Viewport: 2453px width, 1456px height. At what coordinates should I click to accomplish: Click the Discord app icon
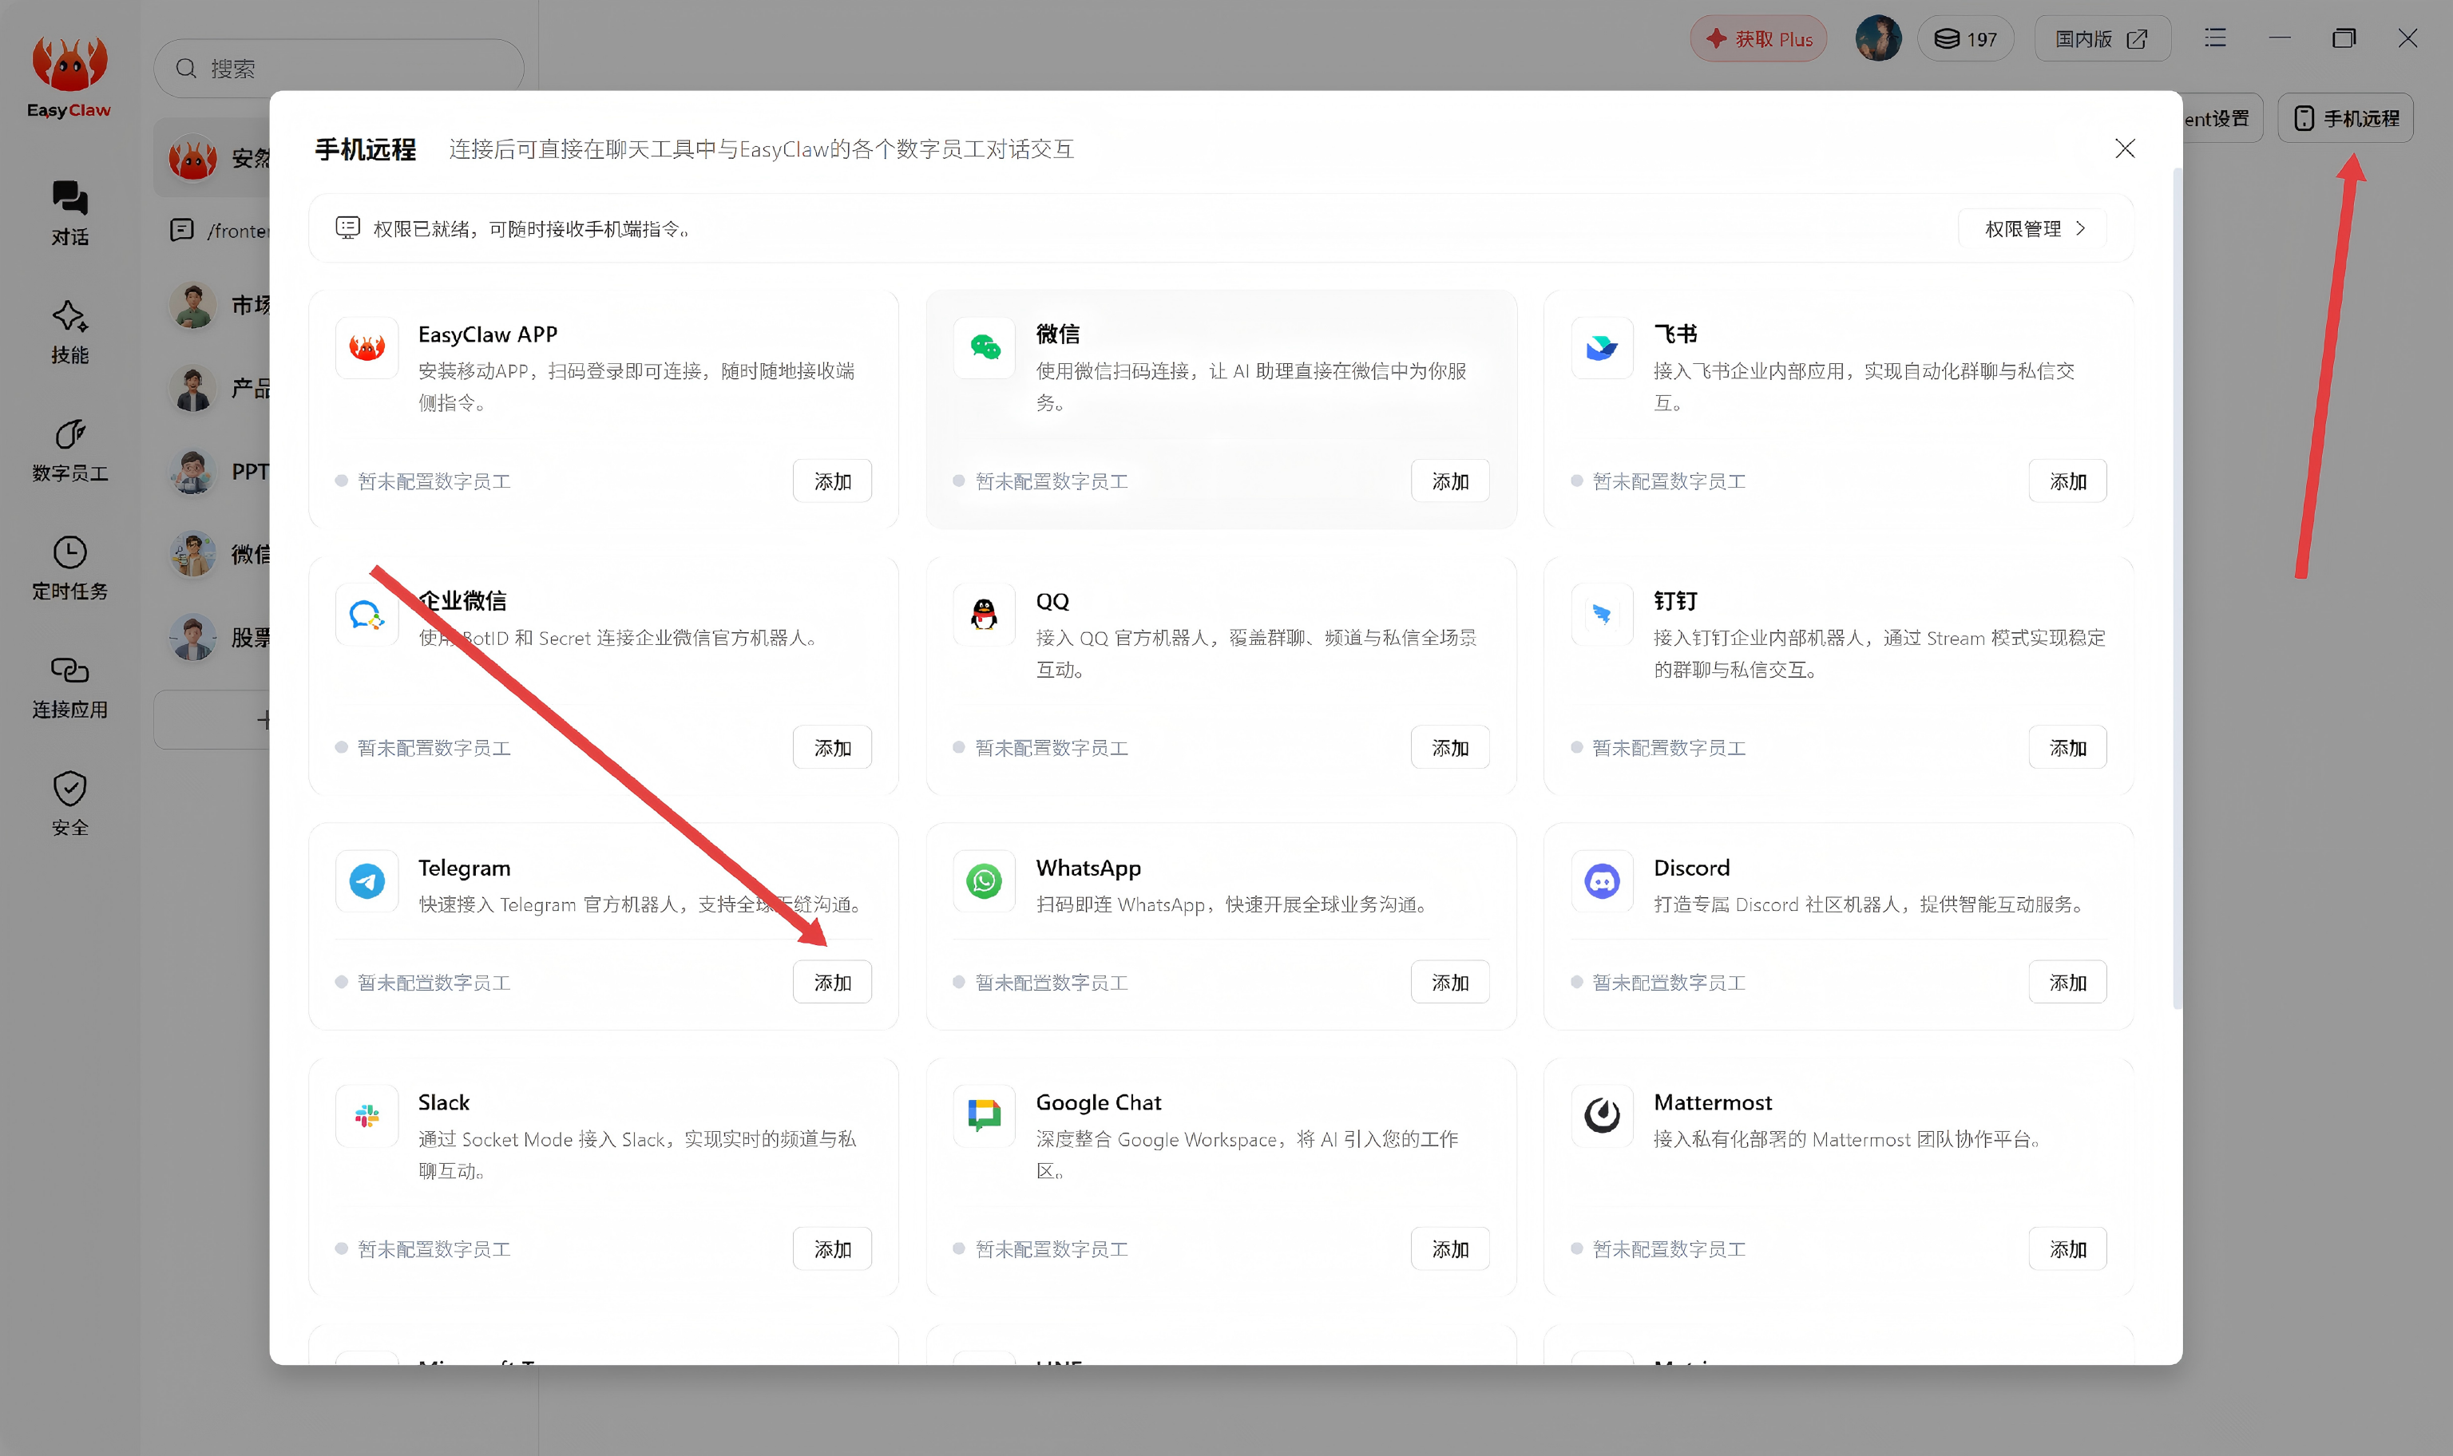(x=1601, y=881)
